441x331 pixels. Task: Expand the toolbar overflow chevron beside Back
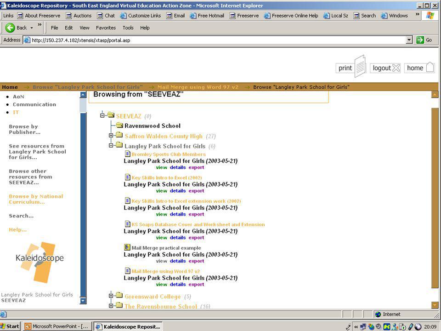pyautogui.click(x=40, y=25)
